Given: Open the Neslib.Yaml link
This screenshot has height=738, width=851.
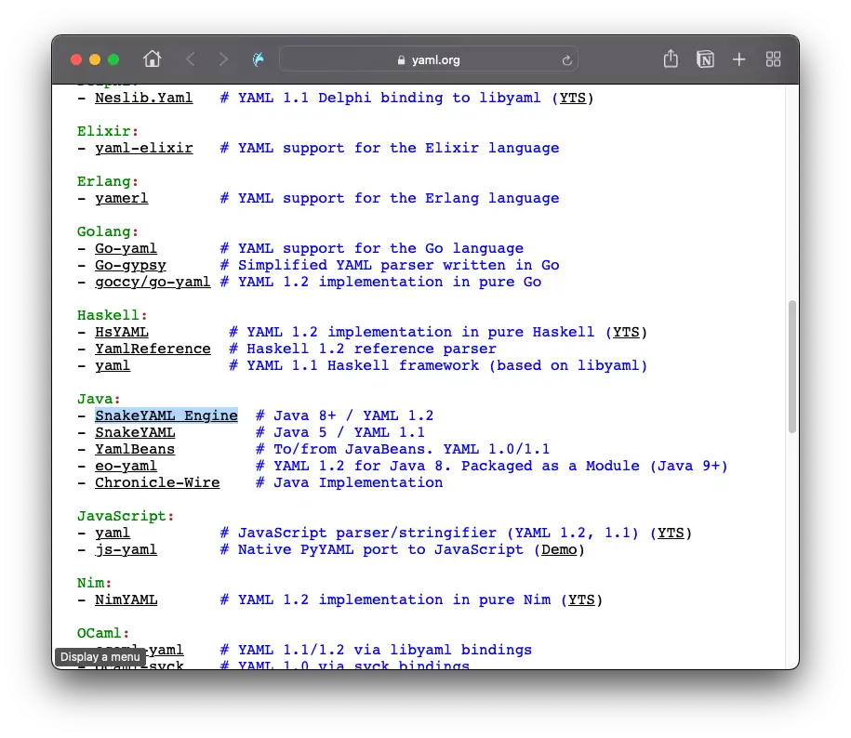Looking at the screenshot, I should point(143,98).
